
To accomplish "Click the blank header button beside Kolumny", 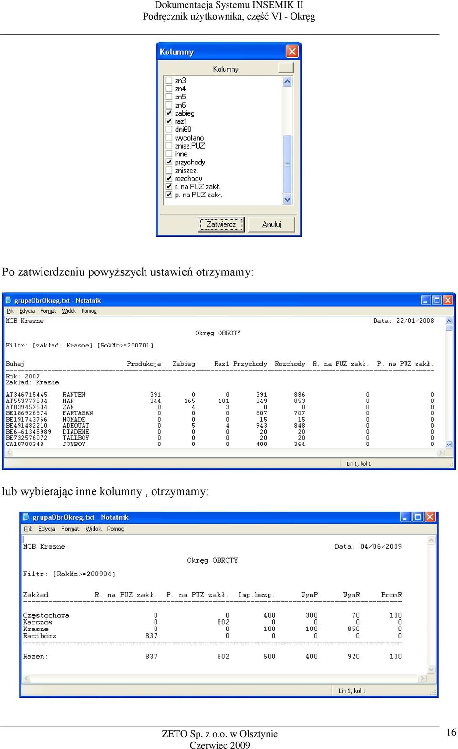I will pos(286,68).
